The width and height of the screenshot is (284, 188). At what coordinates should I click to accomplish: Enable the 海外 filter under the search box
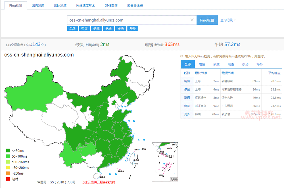pos(133,28)
